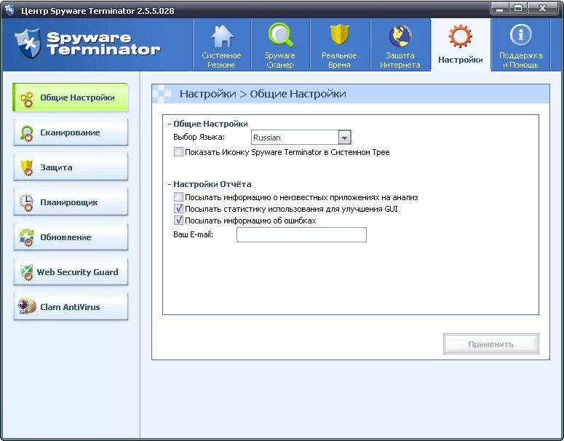Viewport: 564px width, 441px height.
Task: Click the Web Security Guard shield icon
Action: 27,272
